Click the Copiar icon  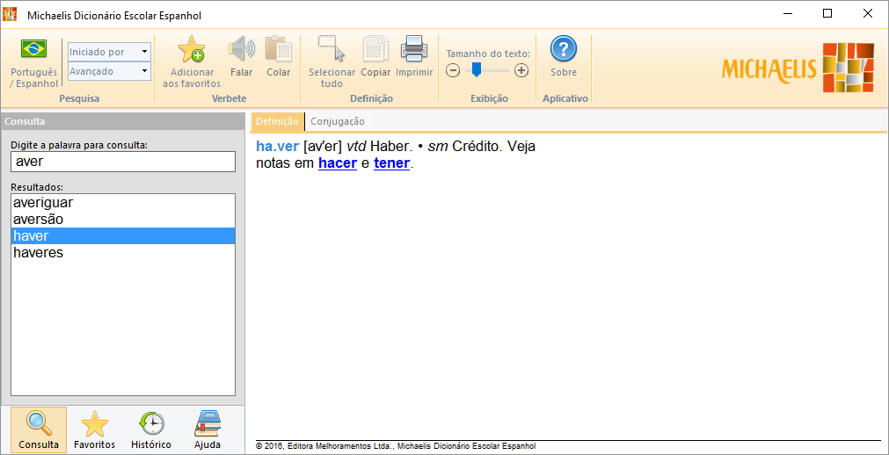[x=375, y=48]
